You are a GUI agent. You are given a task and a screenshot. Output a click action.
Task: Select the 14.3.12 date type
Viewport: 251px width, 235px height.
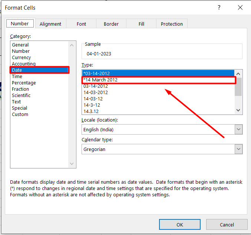[x=158, y=111]
